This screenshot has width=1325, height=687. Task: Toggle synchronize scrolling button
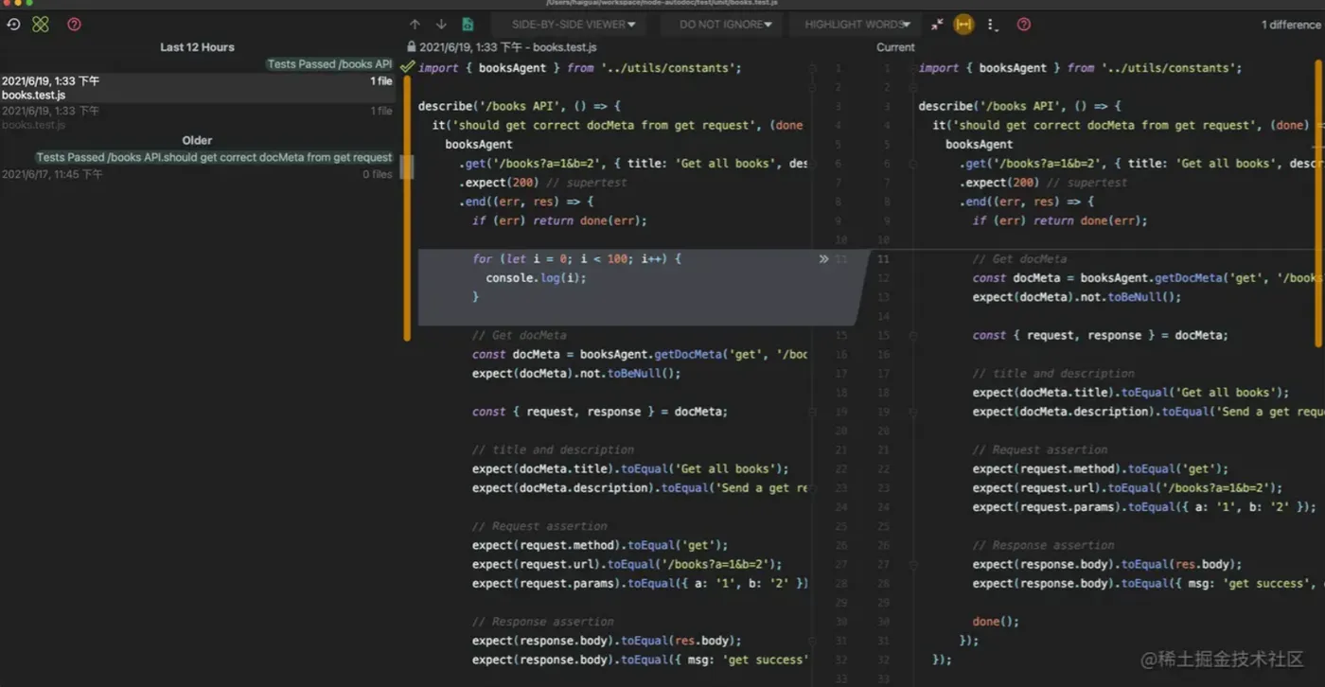pyautogui.click(x=963, y=25)
